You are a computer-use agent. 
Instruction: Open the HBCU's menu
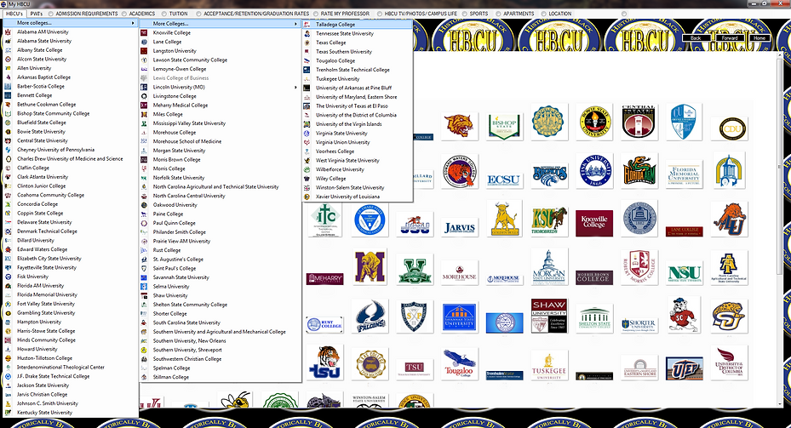coord(14,14)
